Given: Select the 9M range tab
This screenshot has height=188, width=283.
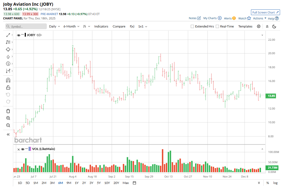Looking at the screenshot, I should tap(69, 183).
